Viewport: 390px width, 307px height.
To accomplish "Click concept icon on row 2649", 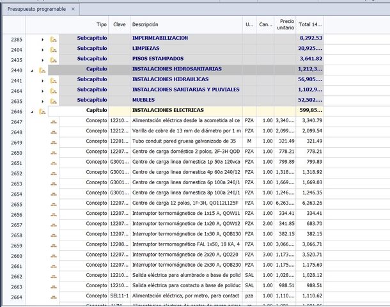I will click(x=54, y=143).
